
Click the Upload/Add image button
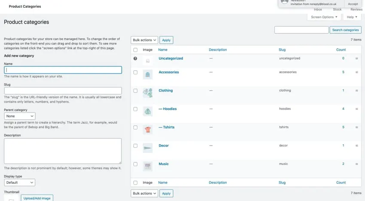(x=37, y=198)
